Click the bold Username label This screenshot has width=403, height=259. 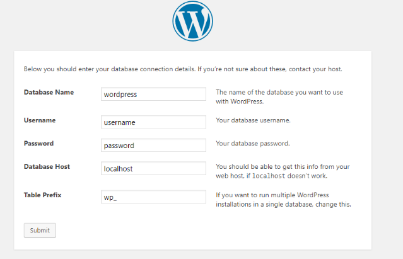tap(40, 120)
